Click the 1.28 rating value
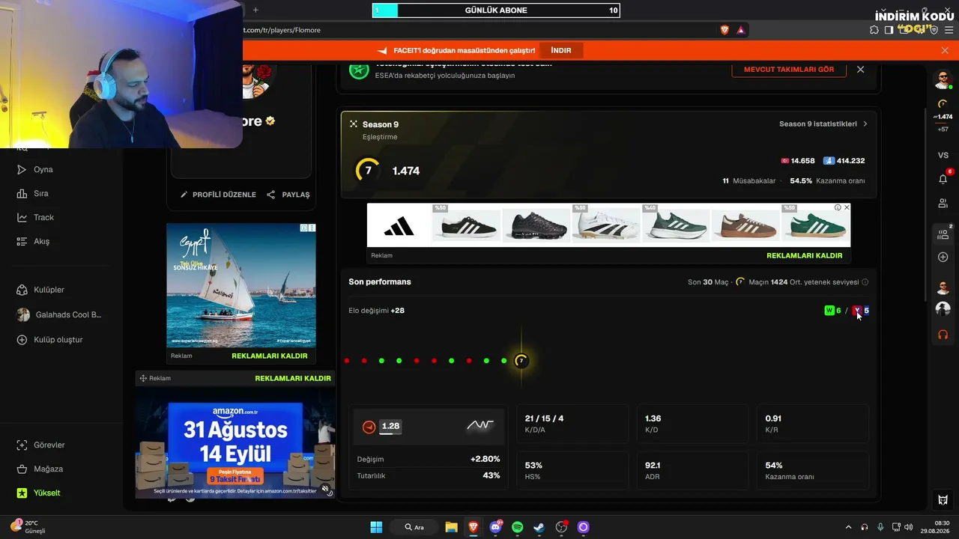 [390, 426]
